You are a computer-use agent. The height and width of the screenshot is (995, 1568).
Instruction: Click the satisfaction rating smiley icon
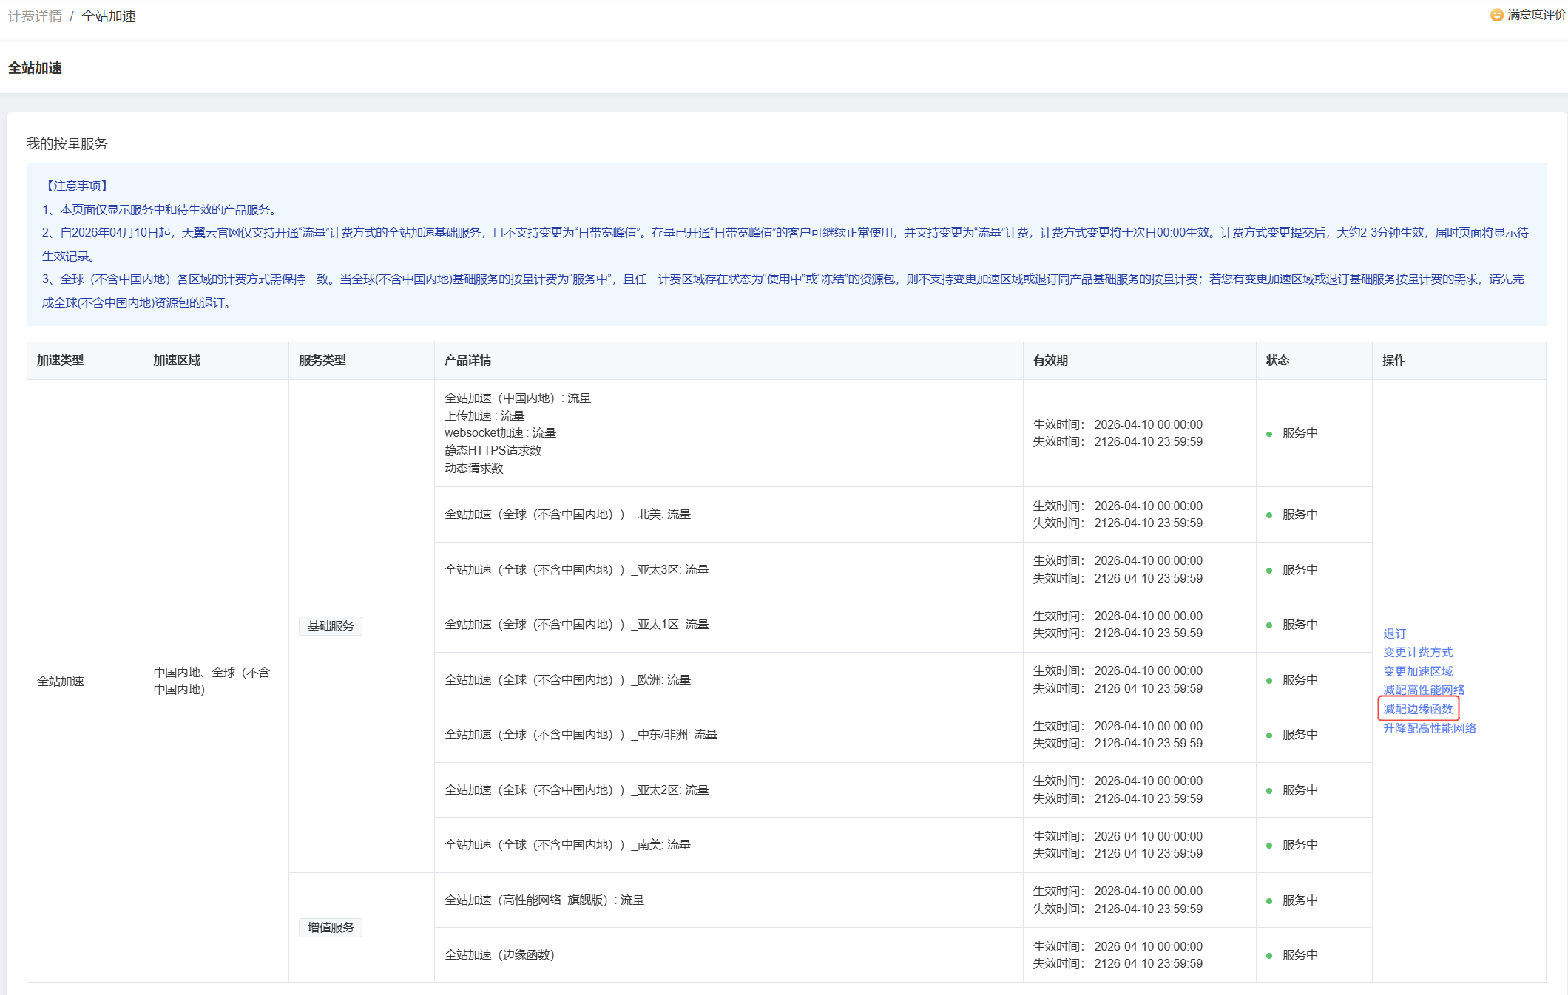(1496, 15)
